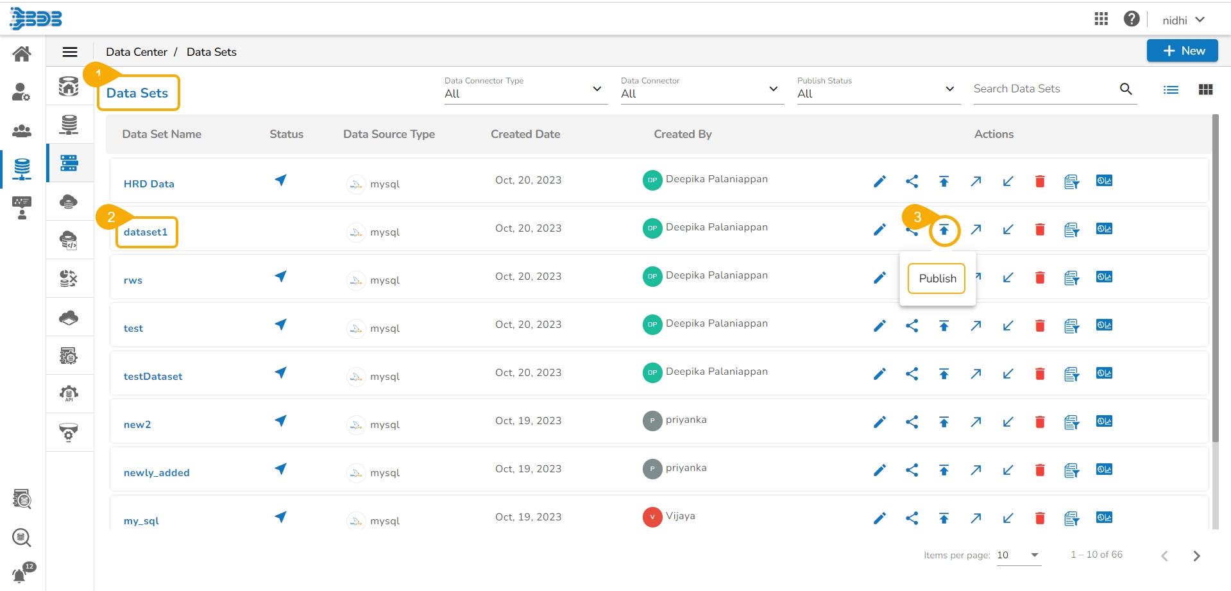This screenshot has height=591, width=1231.
Task: Go to Data Center breadcrumb
Action: click(136, 52)
